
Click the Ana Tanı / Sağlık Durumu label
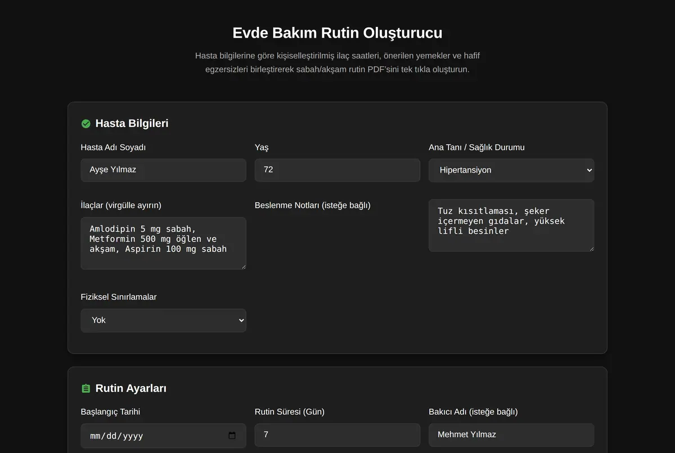pyautogui.click(x=476, y=147)
